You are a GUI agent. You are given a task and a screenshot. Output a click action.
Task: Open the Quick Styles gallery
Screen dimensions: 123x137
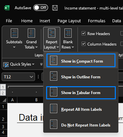19,64
